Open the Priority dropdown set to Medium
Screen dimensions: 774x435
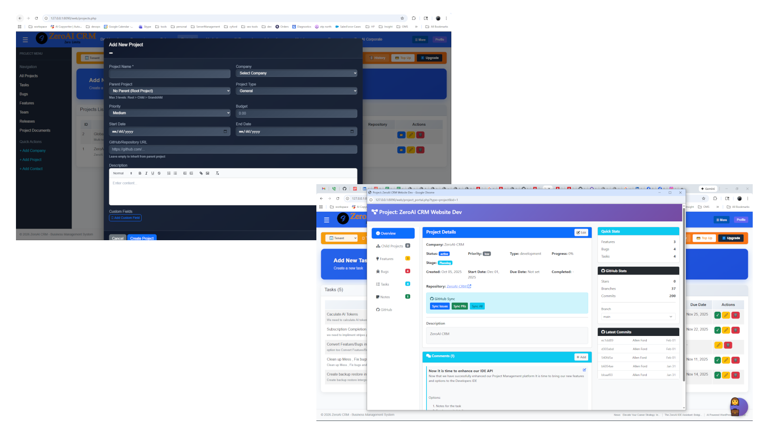click(x=170, y=113)
